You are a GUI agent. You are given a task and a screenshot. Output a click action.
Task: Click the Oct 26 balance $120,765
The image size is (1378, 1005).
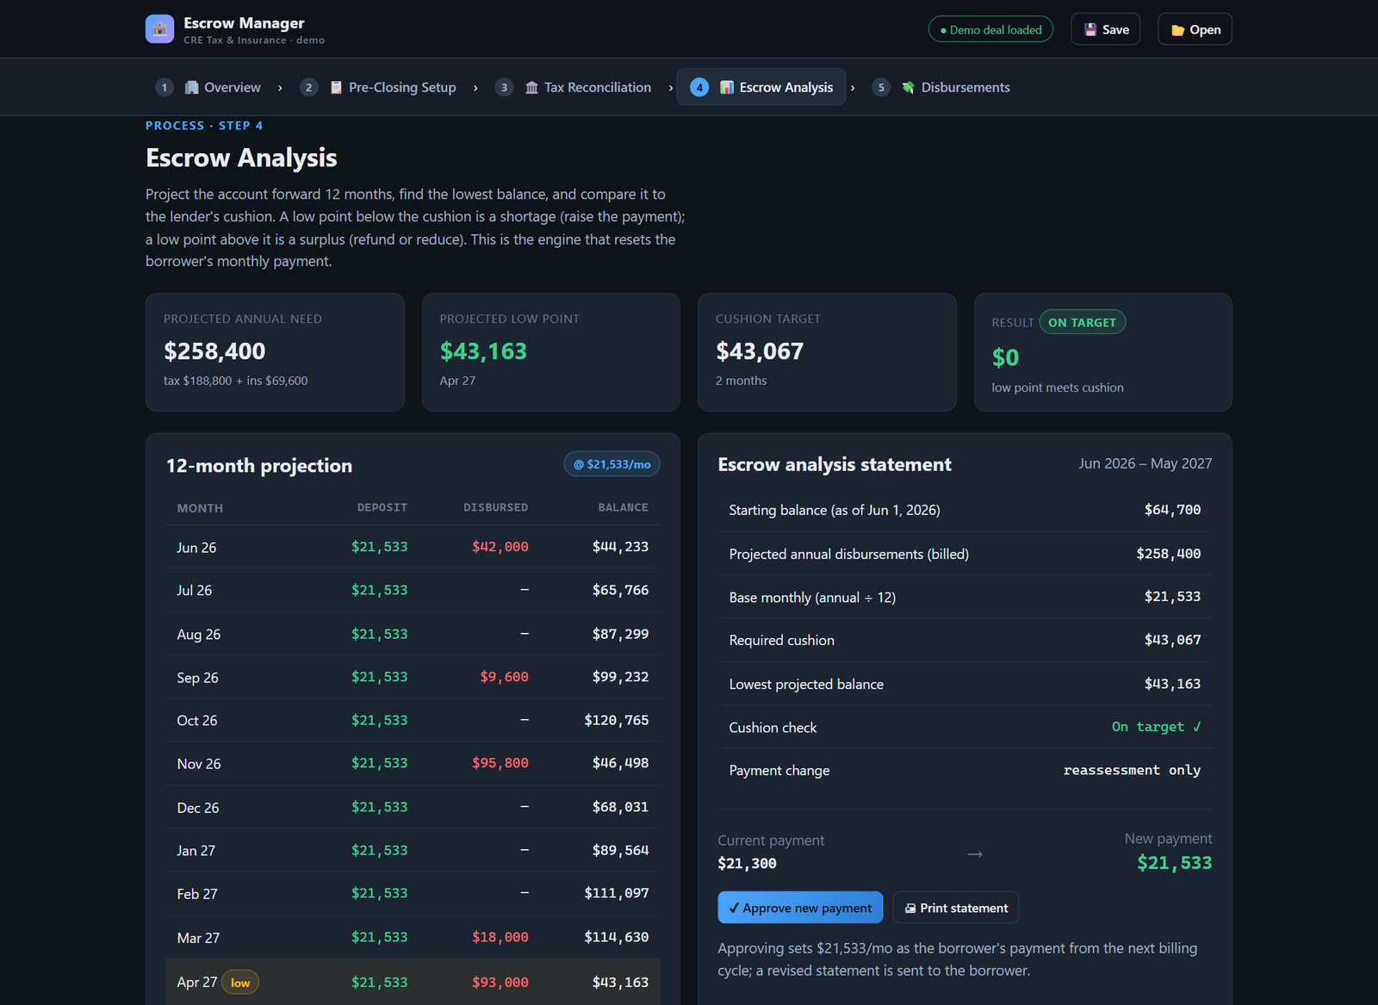617,720
